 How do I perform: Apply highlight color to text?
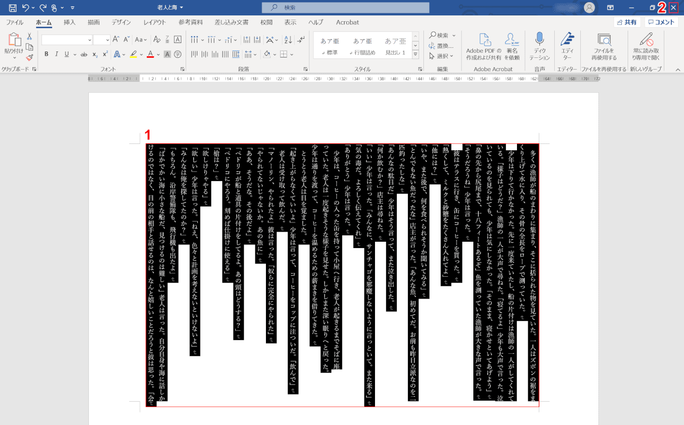pyautogui.click(x=134, y=54)
